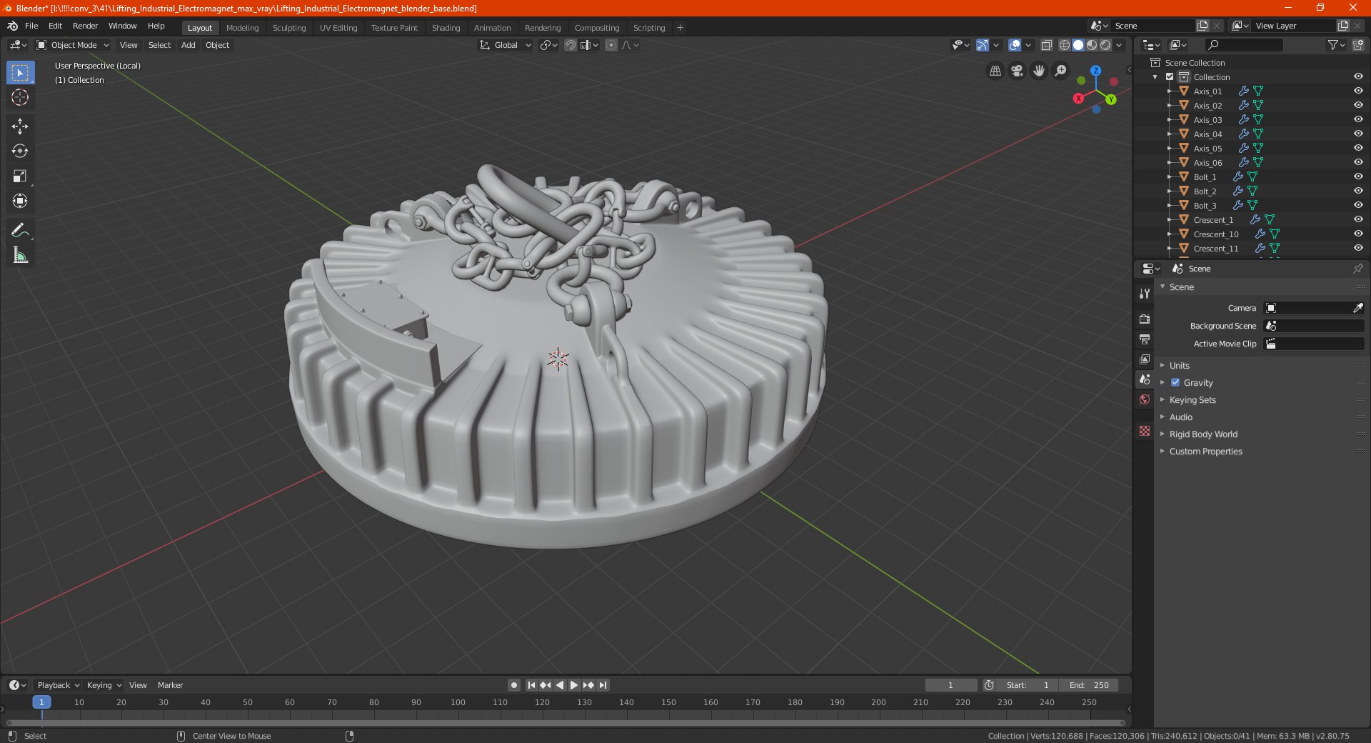The height and width of the screenshot is (743, 1371).
Task: Open Active Tool and Workspace settings tab
Action: [x=1145, y=293]
